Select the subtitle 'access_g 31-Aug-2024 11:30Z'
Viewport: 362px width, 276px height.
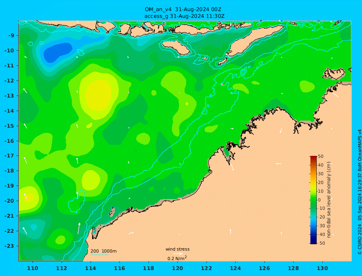tap(185, 16)
